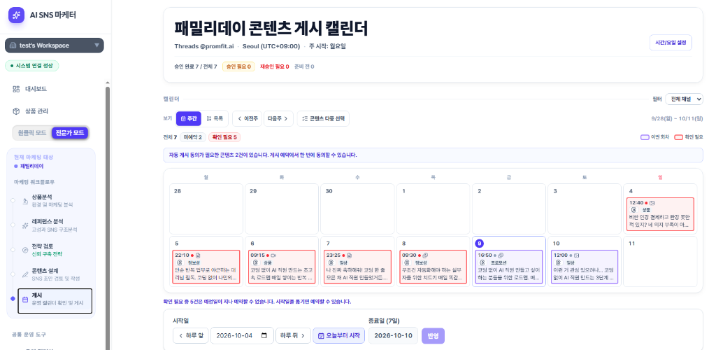Click the 대시보드 grid icon
The width and height of the screenshot is (716, 350).
point(16,89)
